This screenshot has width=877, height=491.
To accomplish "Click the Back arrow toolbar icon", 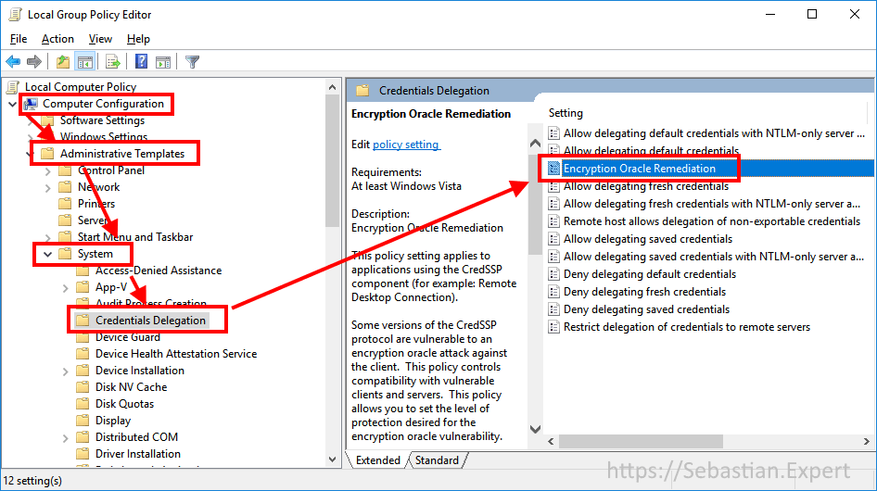I will point(13,61).
